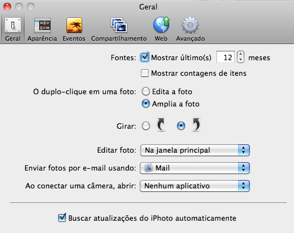Click the months stepper arrows
294x233 pixels.
[x=240, y=57]
